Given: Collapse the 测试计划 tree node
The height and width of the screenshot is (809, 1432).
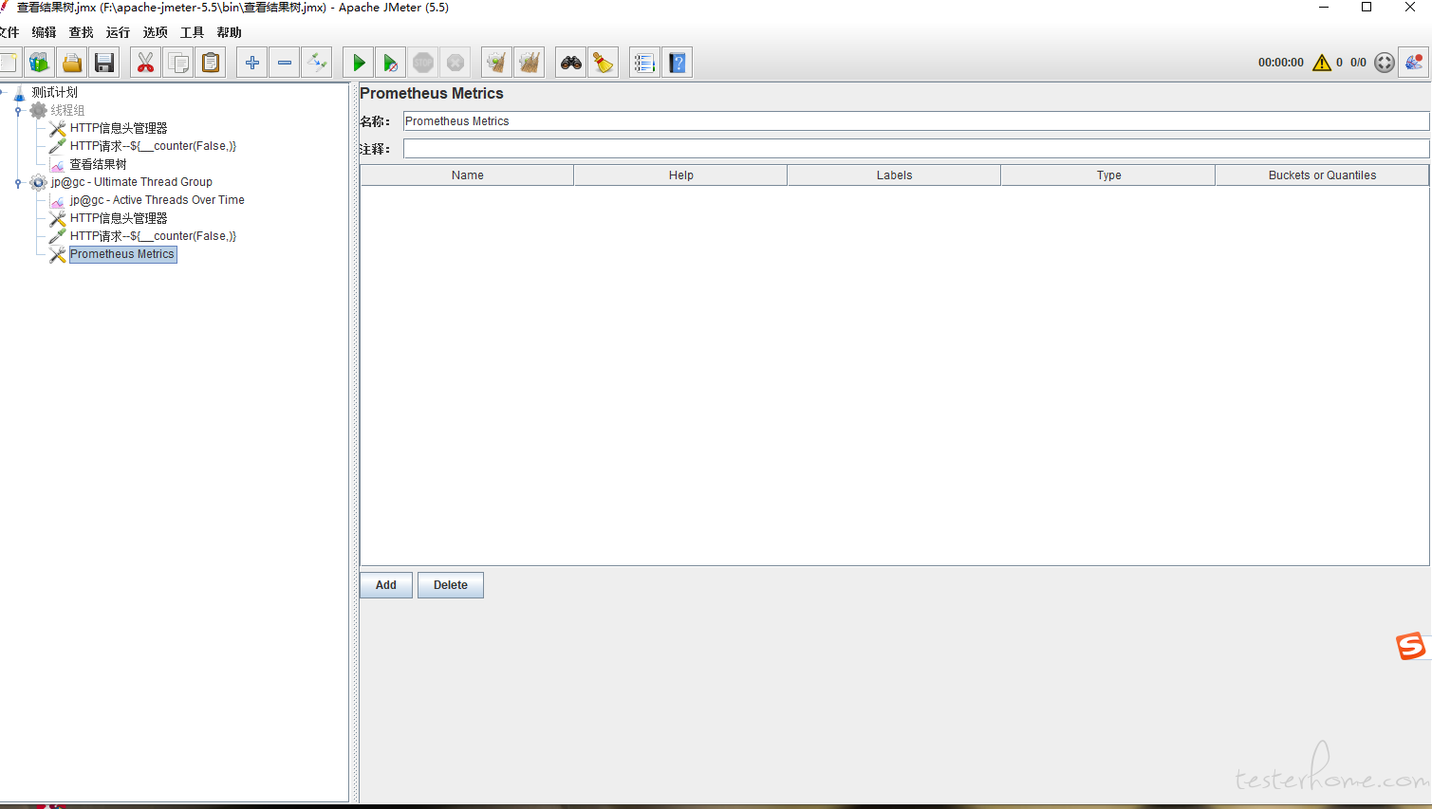Looking at the screenshot, I should click(x=3, y=92).
